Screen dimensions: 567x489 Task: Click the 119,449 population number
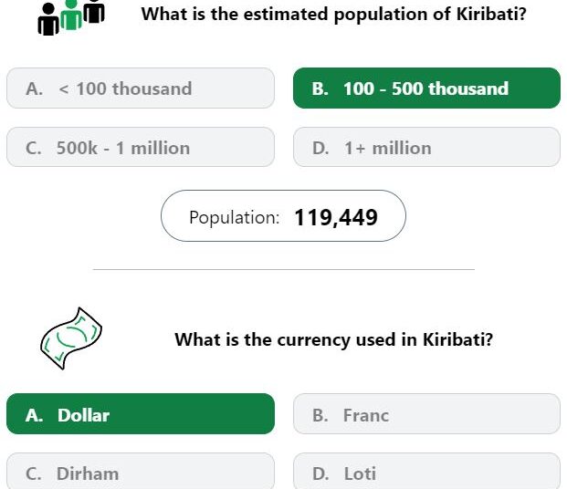pyautogui.click(x=336, y=217)
